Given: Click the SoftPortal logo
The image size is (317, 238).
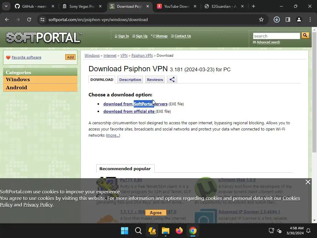Looking at the screenshot, I should tap(44, 37).
